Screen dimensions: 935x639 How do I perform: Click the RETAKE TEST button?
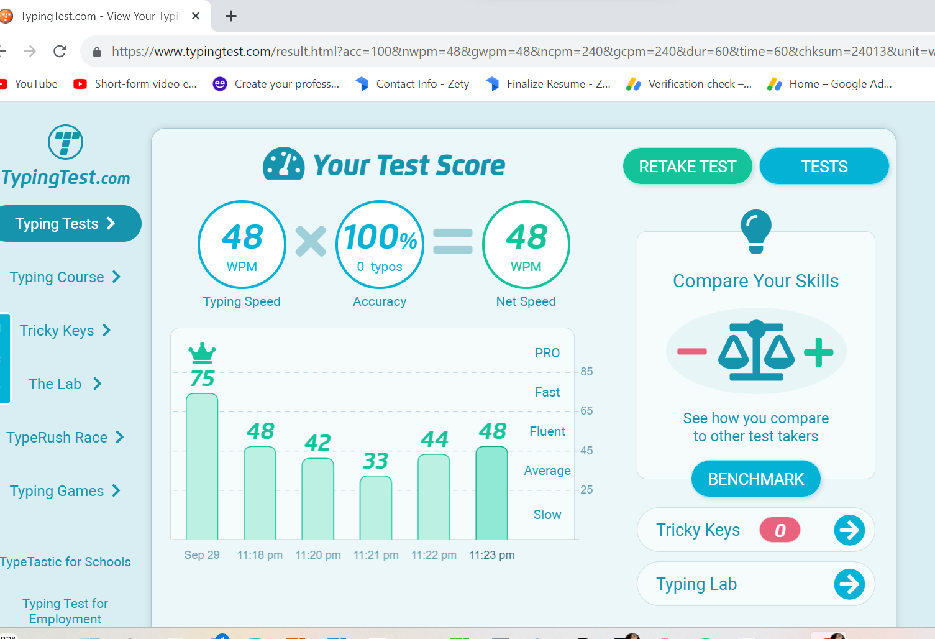(x=688, y=167)
